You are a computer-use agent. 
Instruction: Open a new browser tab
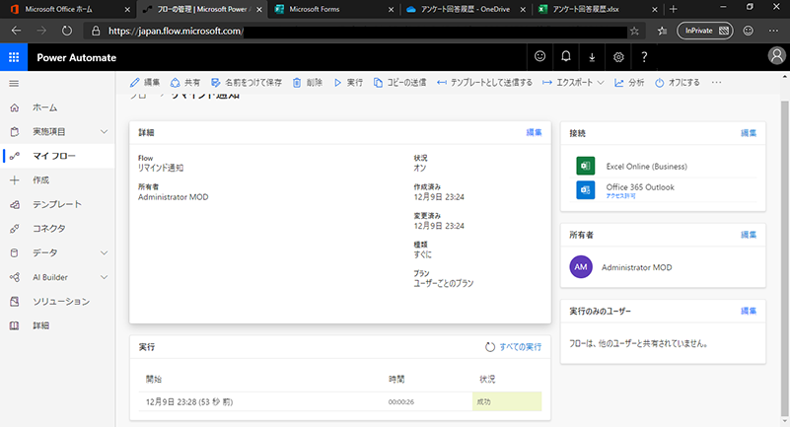[673, 9]
